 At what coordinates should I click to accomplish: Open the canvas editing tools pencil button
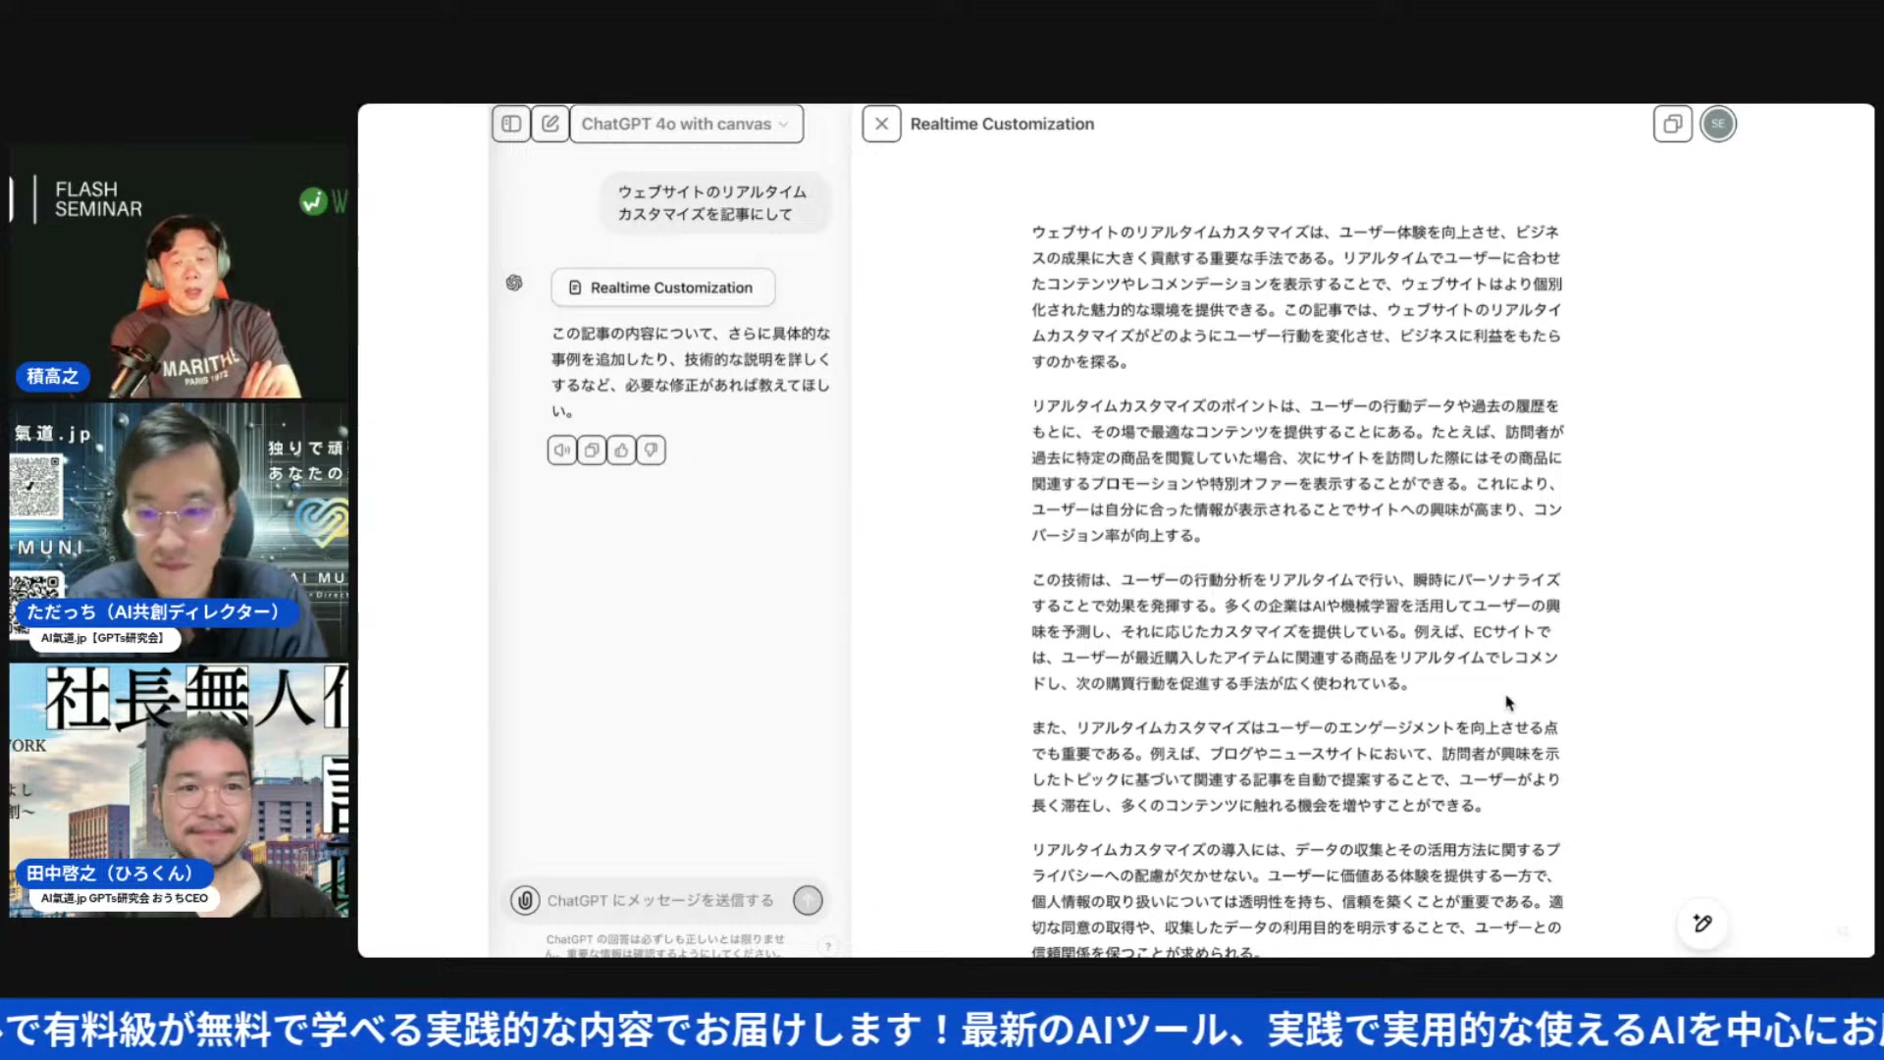coord(1702,924)
